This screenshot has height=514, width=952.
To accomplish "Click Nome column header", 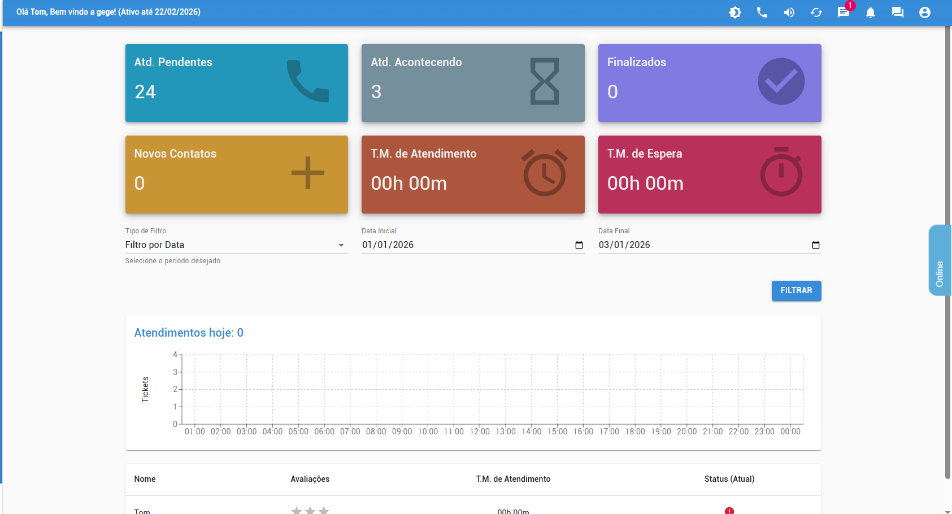I will coord(145,479).
